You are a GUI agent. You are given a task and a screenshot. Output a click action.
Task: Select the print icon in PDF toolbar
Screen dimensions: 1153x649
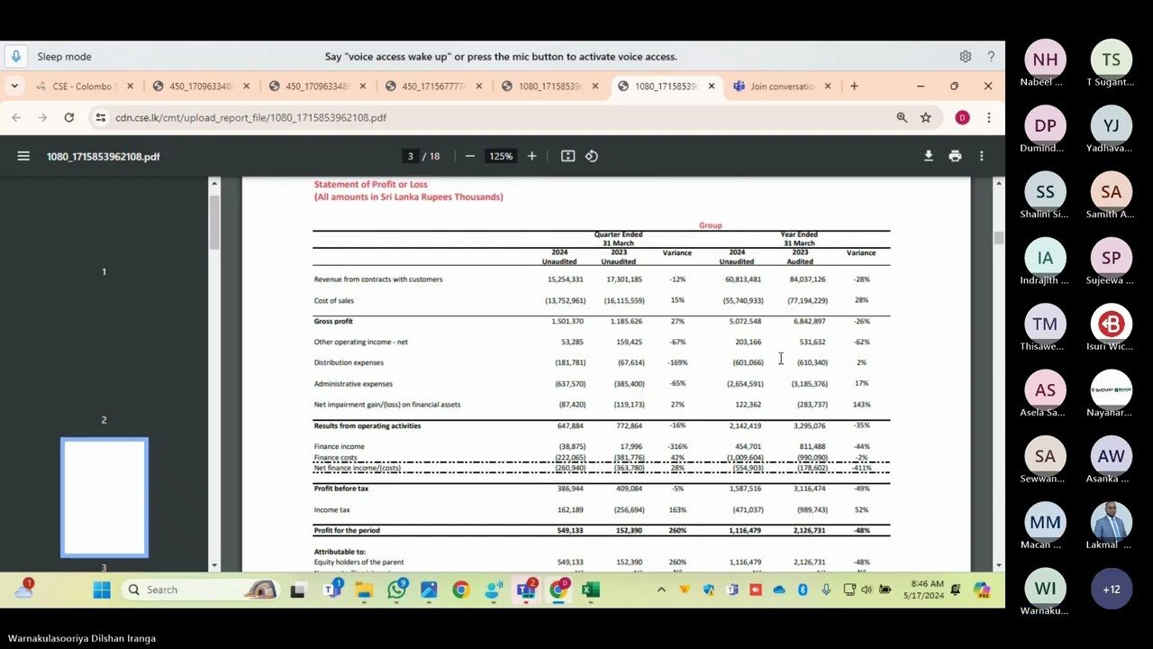[955, 155]
